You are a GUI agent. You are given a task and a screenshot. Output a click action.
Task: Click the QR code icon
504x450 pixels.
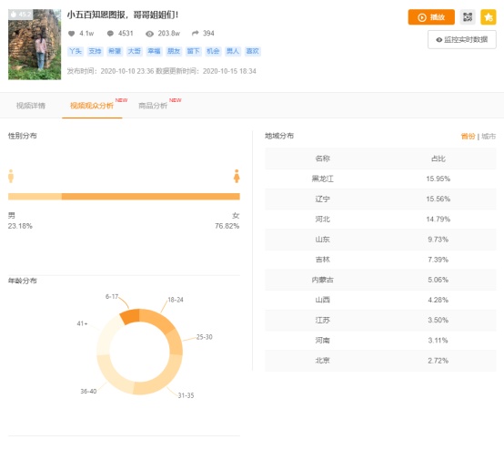pyautogui.click(x=468, y=17)
